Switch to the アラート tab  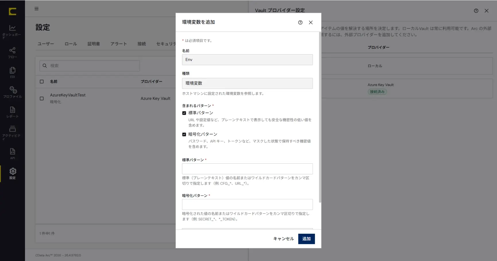(119, 44)
